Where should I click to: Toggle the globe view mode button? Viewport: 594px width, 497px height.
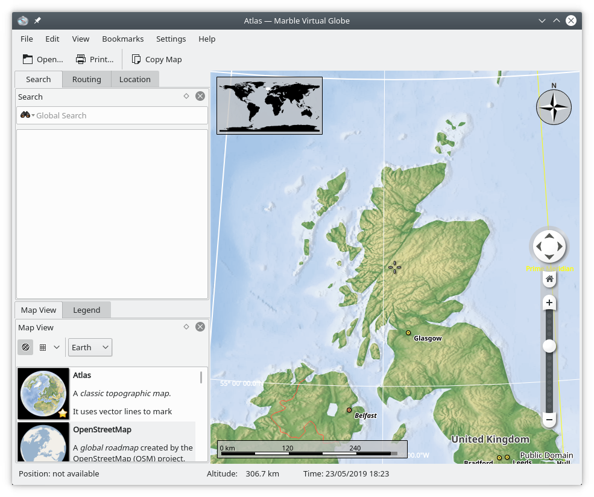[x=25, y=347]
